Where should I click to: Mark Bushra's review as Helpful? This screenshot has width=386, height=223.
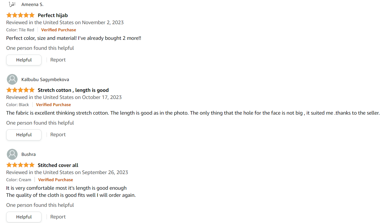[x=24, y=217]
